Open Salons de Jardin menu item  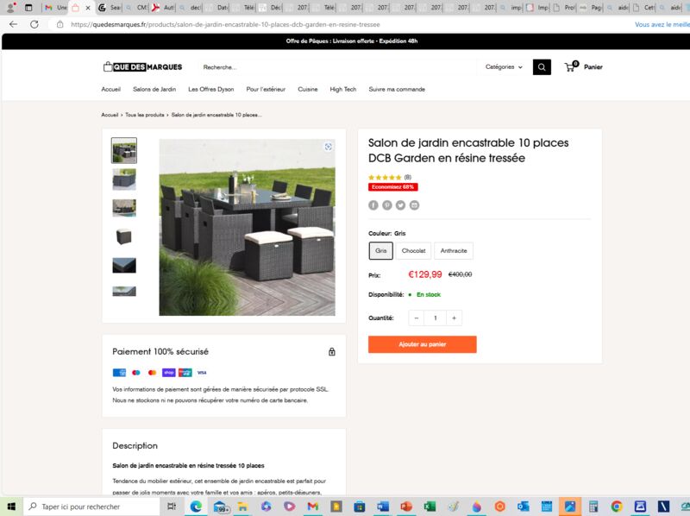tap(154, 89)
